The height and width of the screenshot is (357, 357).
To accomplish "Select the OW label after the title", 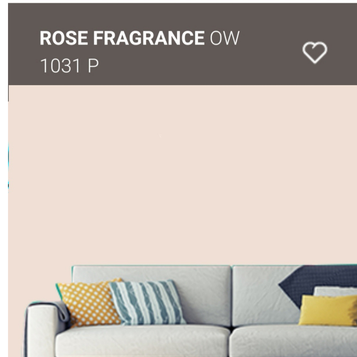I will click(x=224, y=38).
